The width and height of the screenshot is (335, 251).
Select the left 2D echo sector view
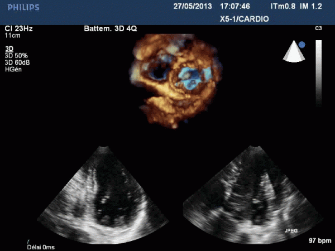coord(103,195)
